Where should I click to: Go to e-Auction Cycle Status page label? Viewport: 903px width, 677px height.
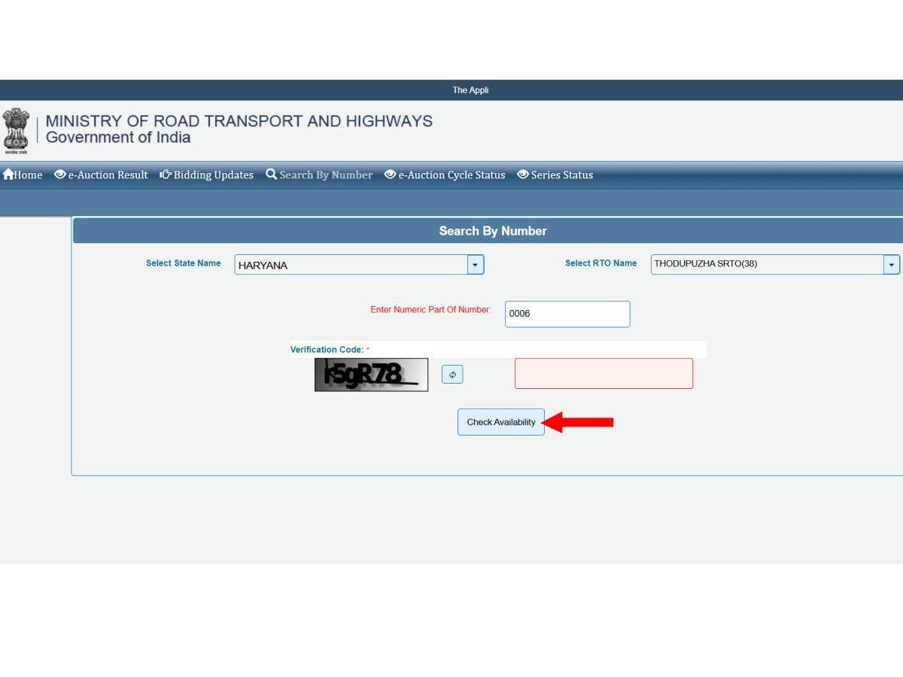[451, 175]
